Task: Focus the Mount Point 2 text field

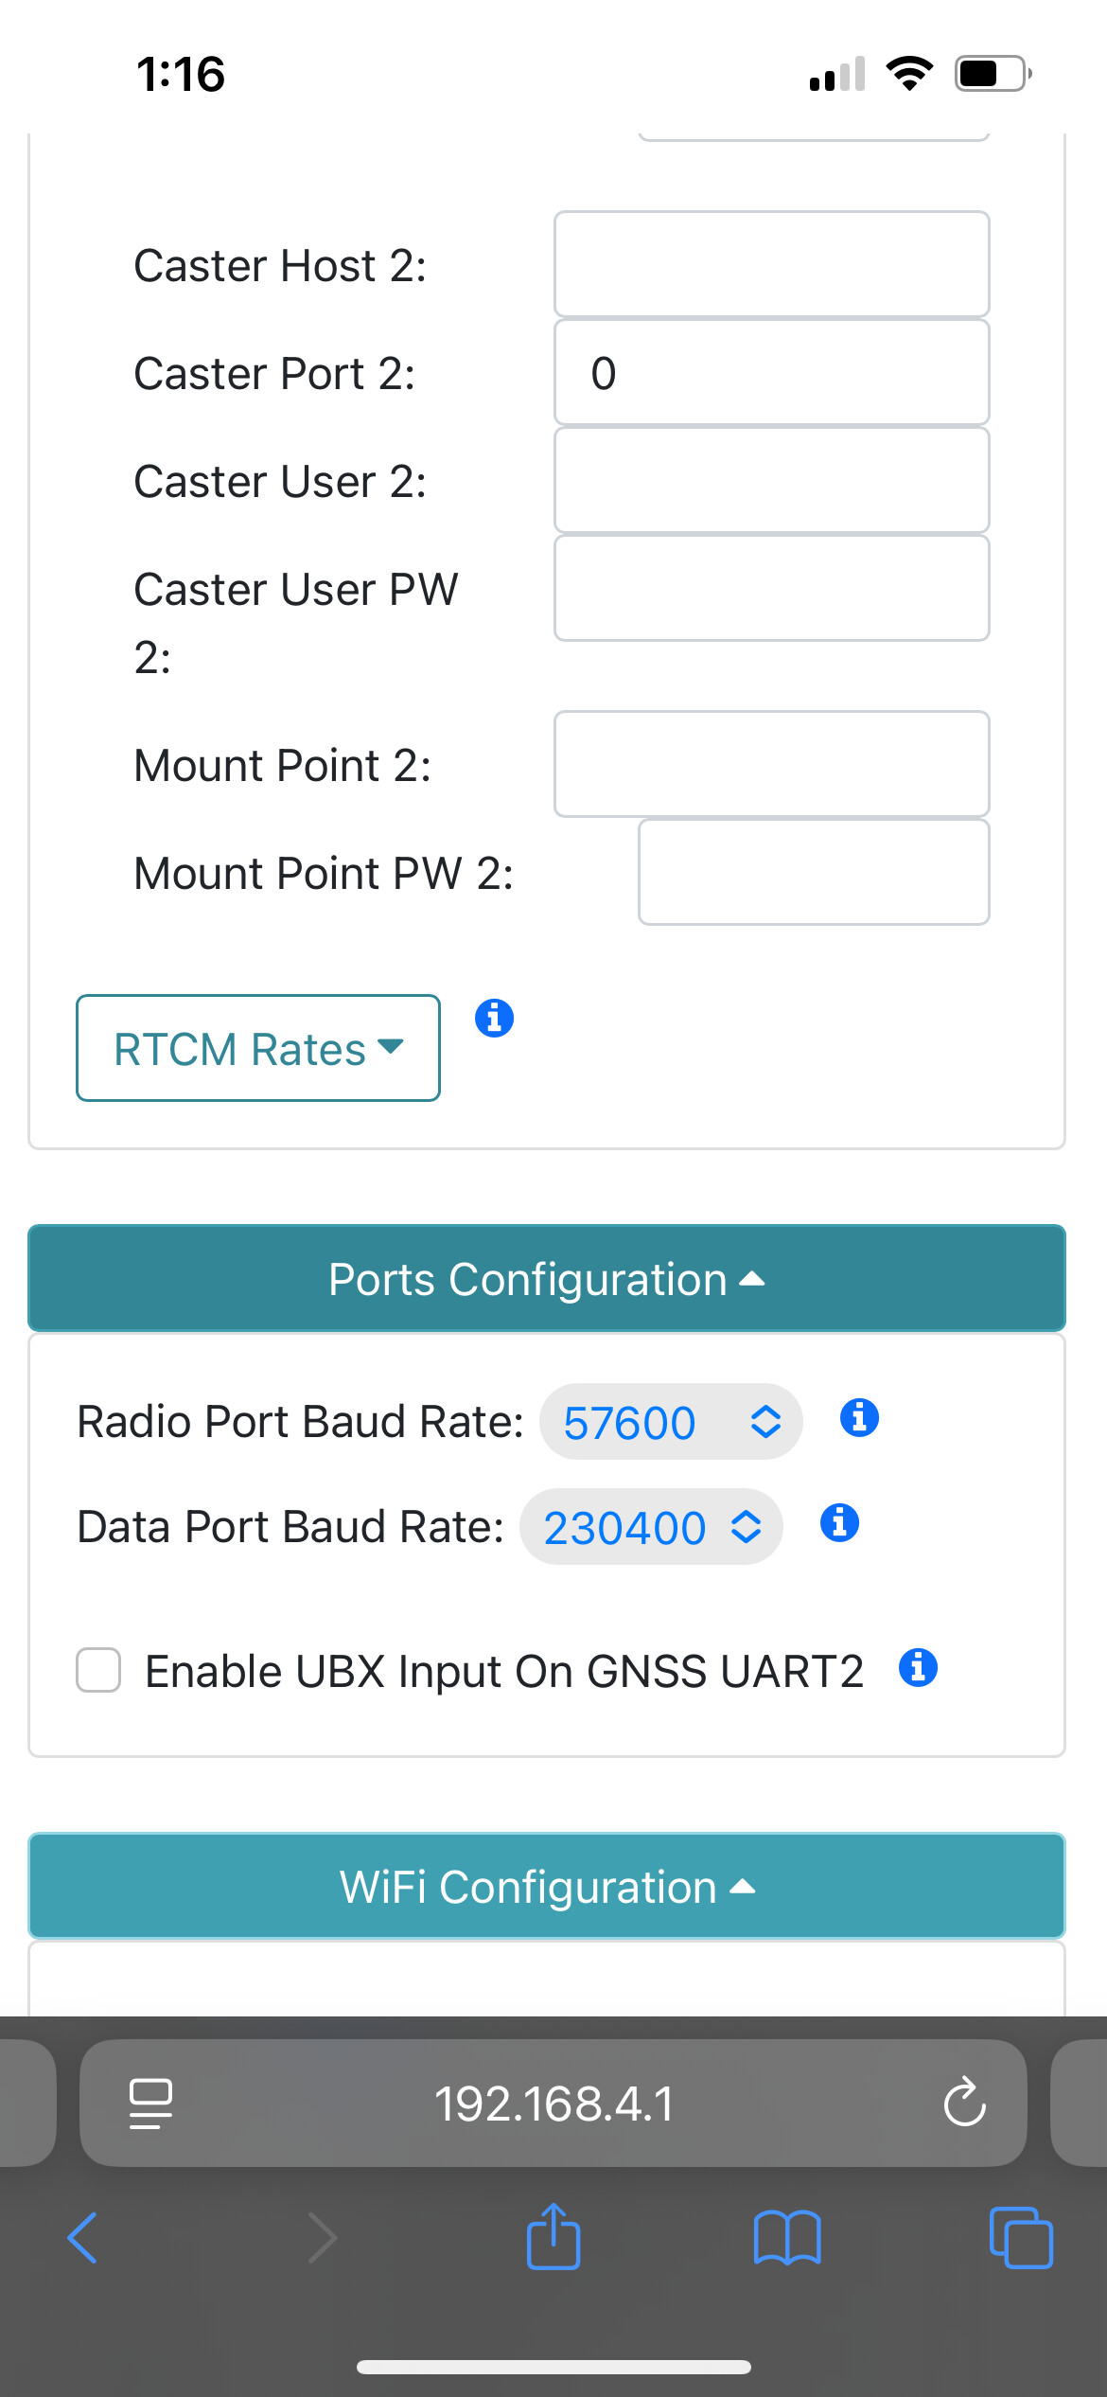Action: pos(771,764)
